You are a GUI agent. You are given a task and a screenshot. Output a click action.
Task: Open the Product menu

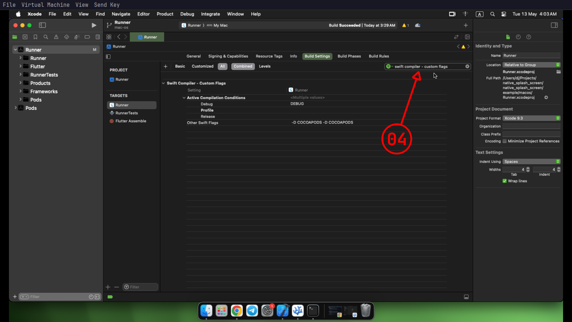[165, 14]
